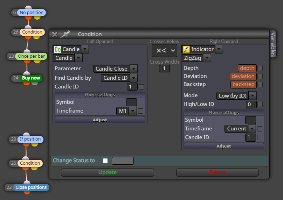Screen dimensions: 283x200
Task: Click the orange output connector under No position
Action: [28, 18]
